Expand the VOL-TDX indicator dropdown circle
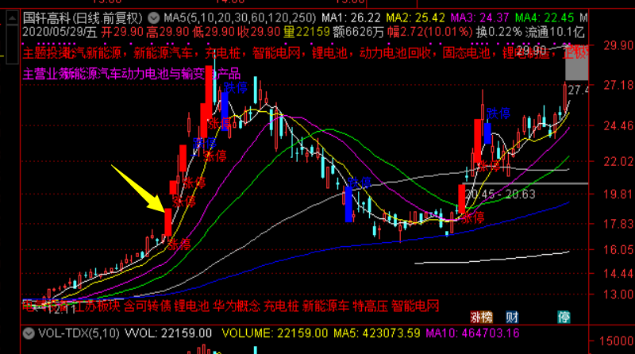The width and height of the screenshot is (635, 354). (x=29, y=333)
